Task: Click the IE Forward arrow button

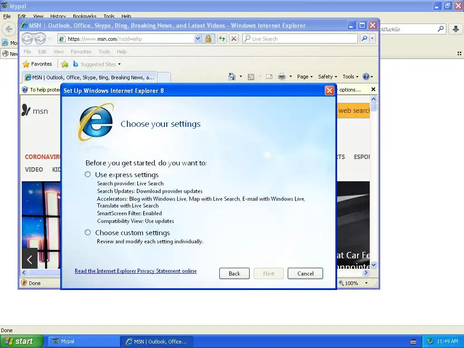Action: pos(40,39)
